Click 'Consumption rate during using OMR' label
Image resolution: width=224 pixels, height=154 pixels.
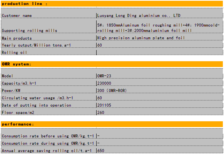(48, 143)
